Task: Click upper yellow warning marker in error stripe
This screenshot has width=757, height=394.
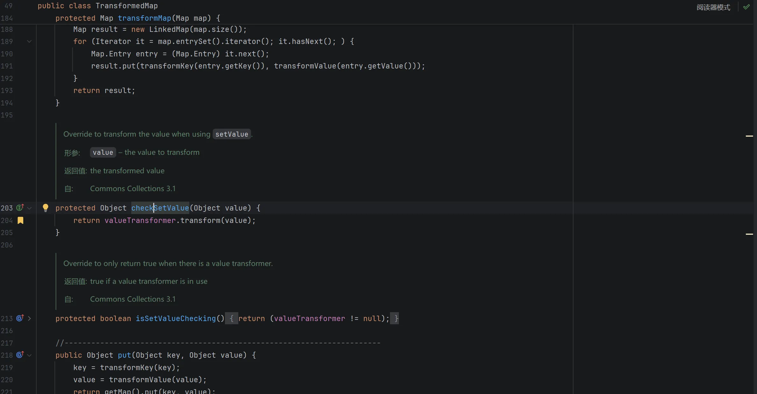Action: click(749, 136)
